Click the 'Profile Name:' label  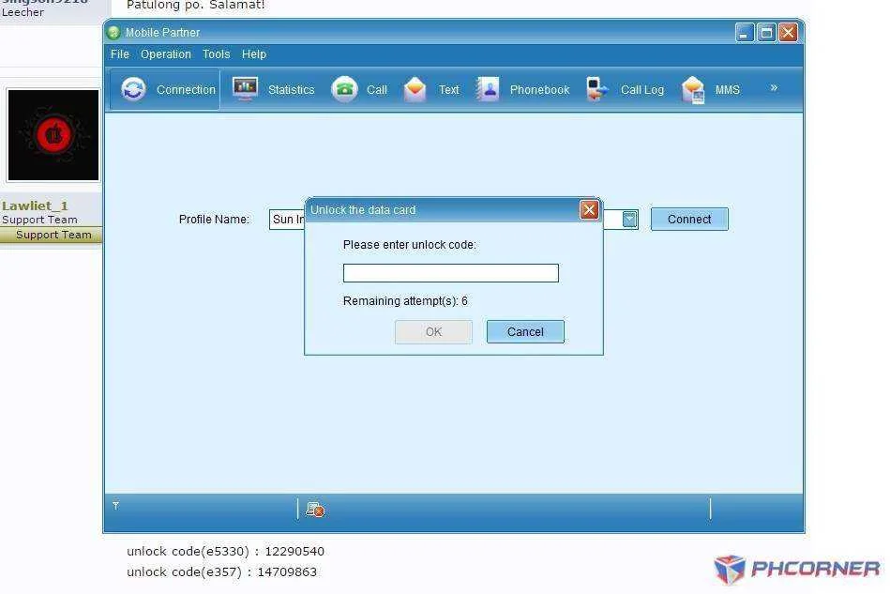[214, 220]
